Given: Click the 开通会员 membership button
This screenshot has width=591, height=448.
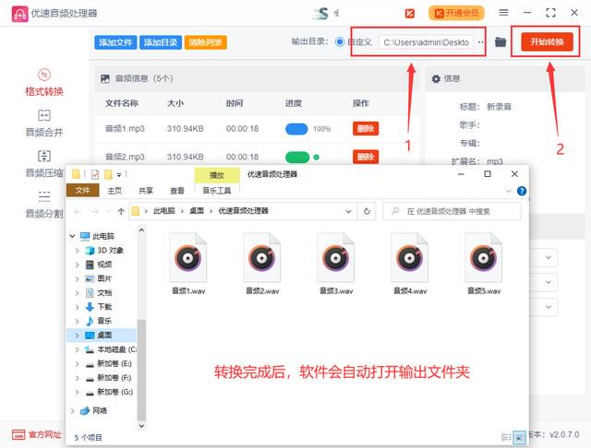Looking at the screenshot, I should [x=456, y=14].
